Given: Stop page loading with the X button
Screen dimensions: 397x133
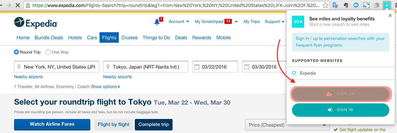Looking at the screenshot, I should 18,5.
